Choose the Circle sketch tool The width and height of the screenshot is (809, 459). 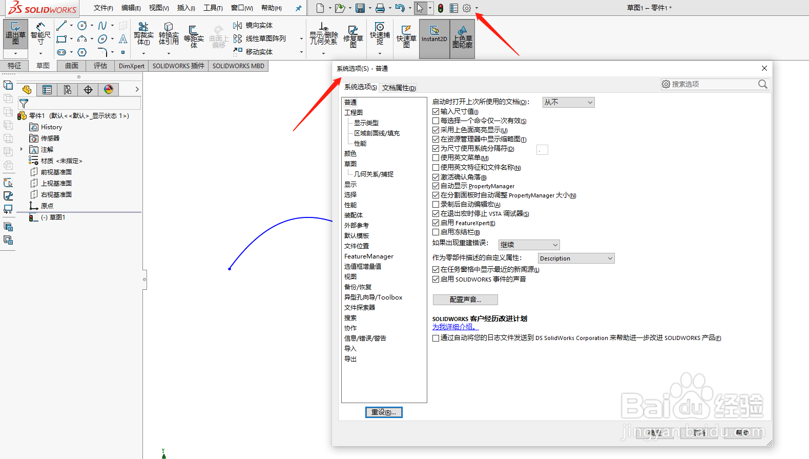coord(82,26)
